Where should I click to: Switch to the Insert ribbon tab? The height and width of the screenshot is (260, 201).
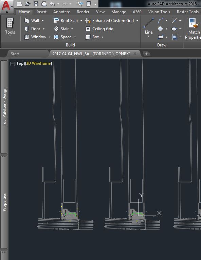tap(41, 12)
